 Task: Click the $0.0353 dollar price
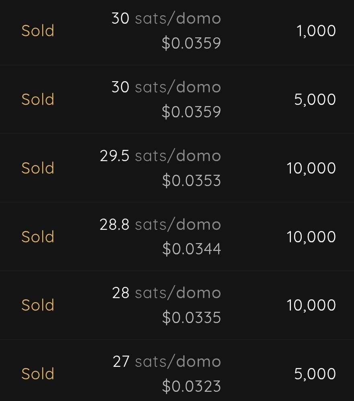pyautogui.click(x=191, y=180)
